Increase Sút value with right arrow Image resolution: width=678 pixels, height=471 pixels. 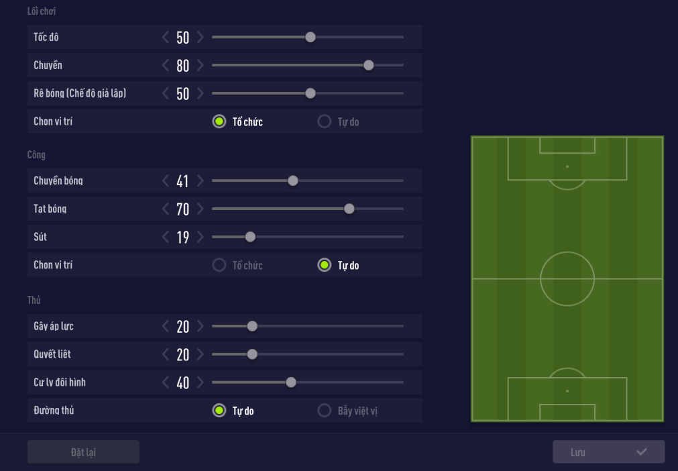tap(200, 237)
